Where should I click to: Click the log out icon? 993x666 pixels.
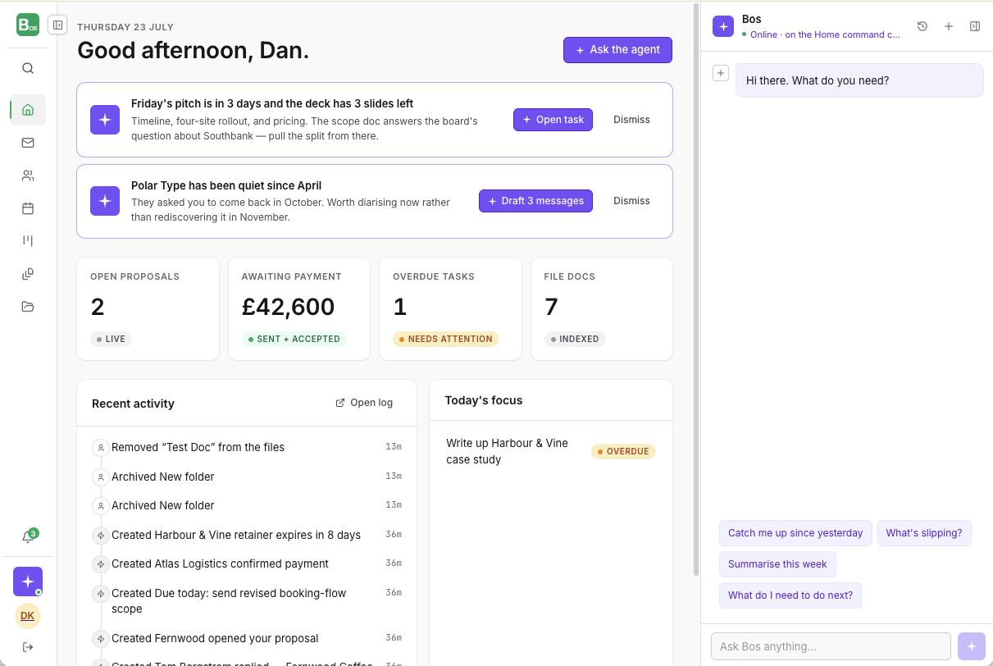[28, 647]
